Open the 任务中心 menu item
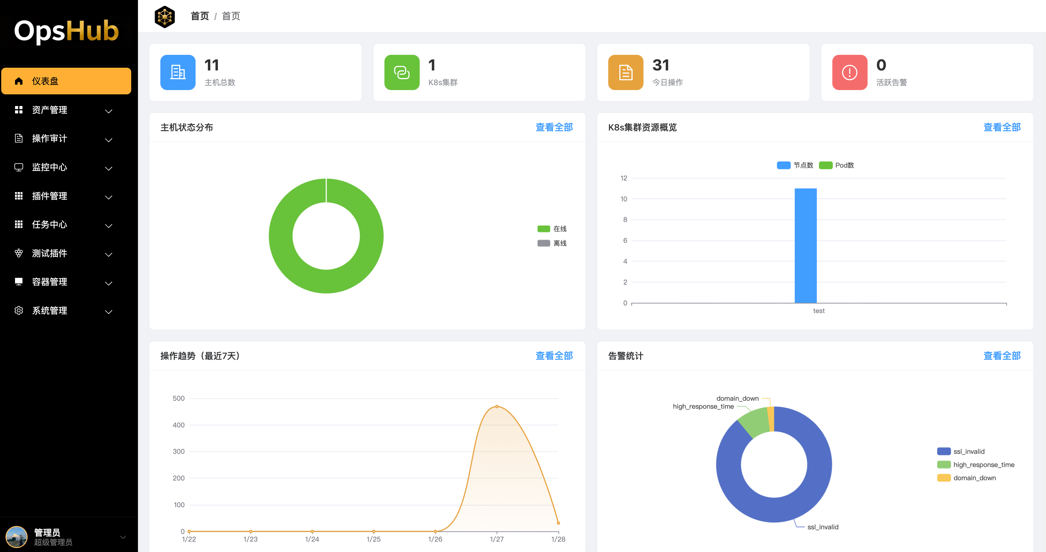Screen dimensions: 1046x552 [x=50, y=225]
